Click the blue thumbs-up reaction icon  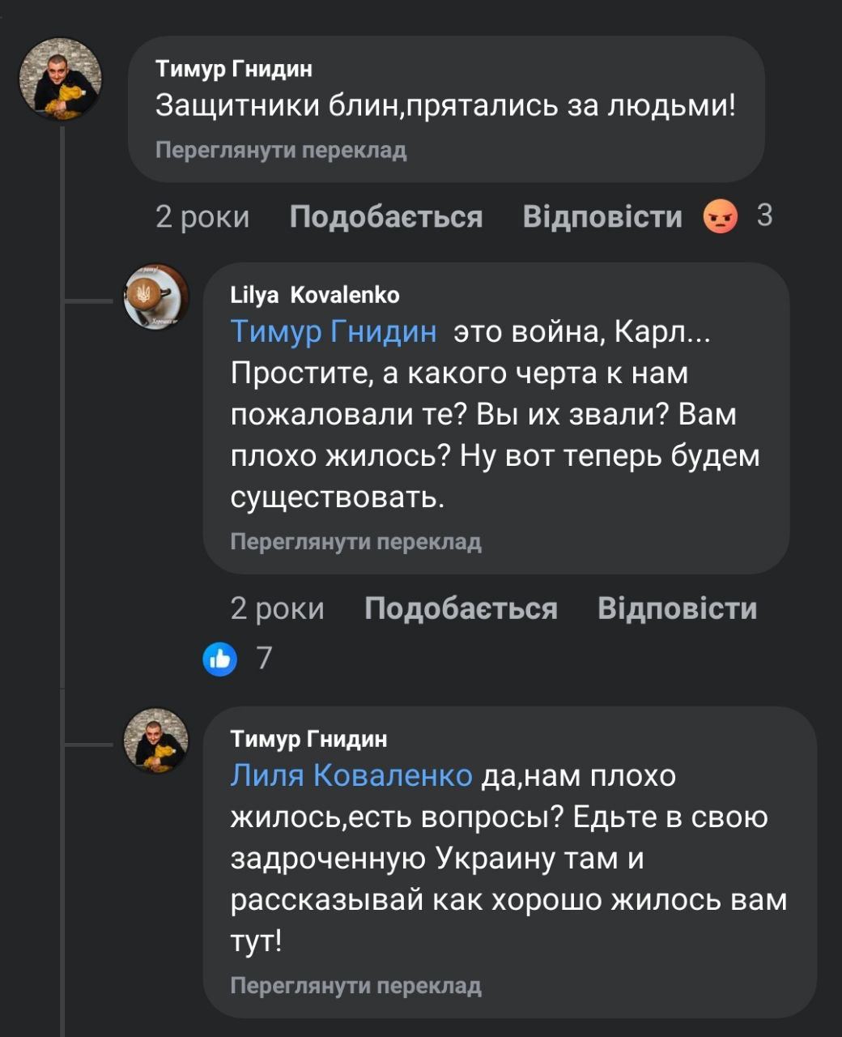219,658
